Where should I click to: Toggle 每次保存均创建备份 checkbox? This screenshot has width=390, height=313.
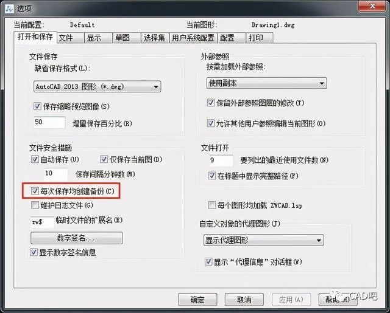coord(35,191)
